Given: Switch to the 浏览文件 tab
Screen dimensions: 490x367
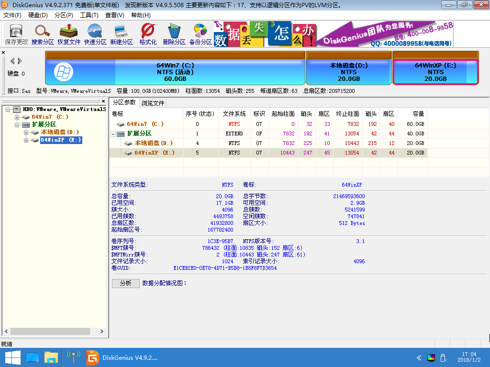Looking at the screenshot, I should pyautogui.click(x=153, y=103).
